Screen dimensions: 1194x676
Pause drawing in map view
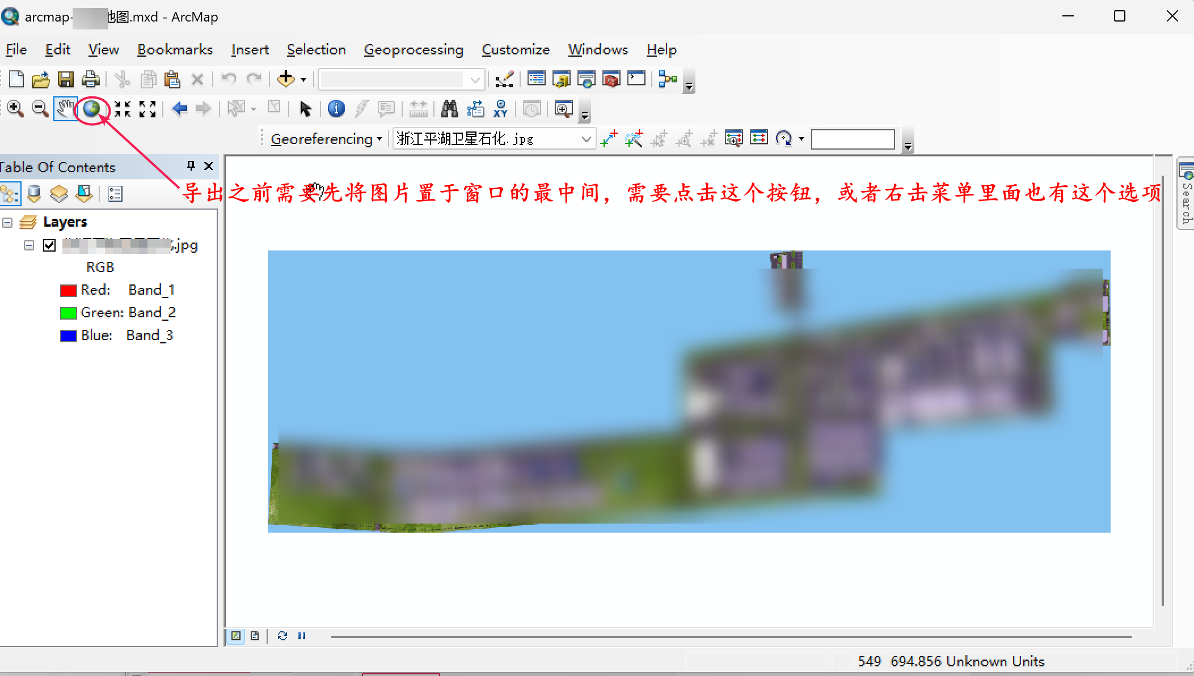point(302,636)
